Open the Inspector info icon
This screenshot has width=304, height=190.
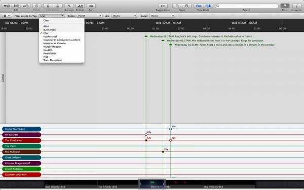click(x=296, y=6)
